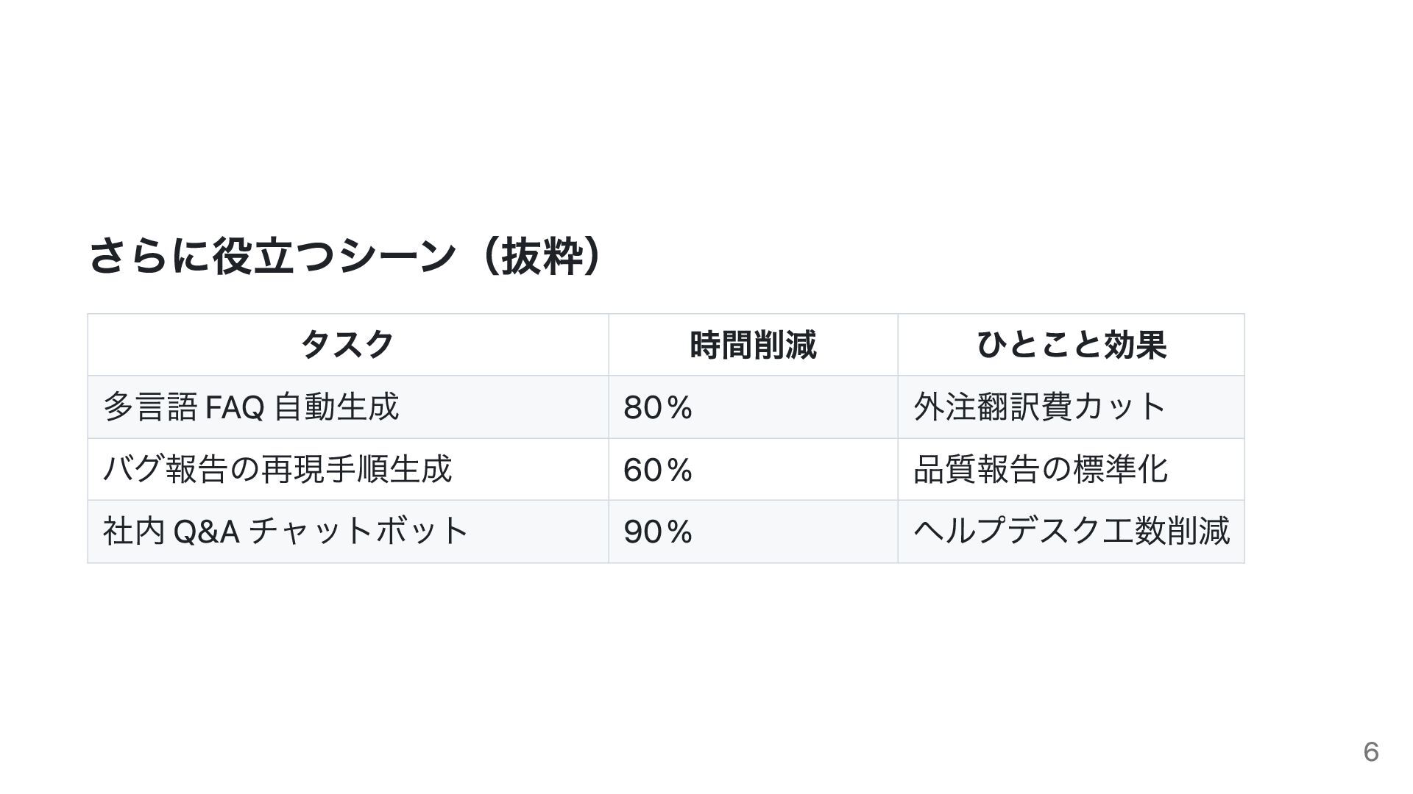Click the 社内 Q&A チャットボット cell

point(348,532)
